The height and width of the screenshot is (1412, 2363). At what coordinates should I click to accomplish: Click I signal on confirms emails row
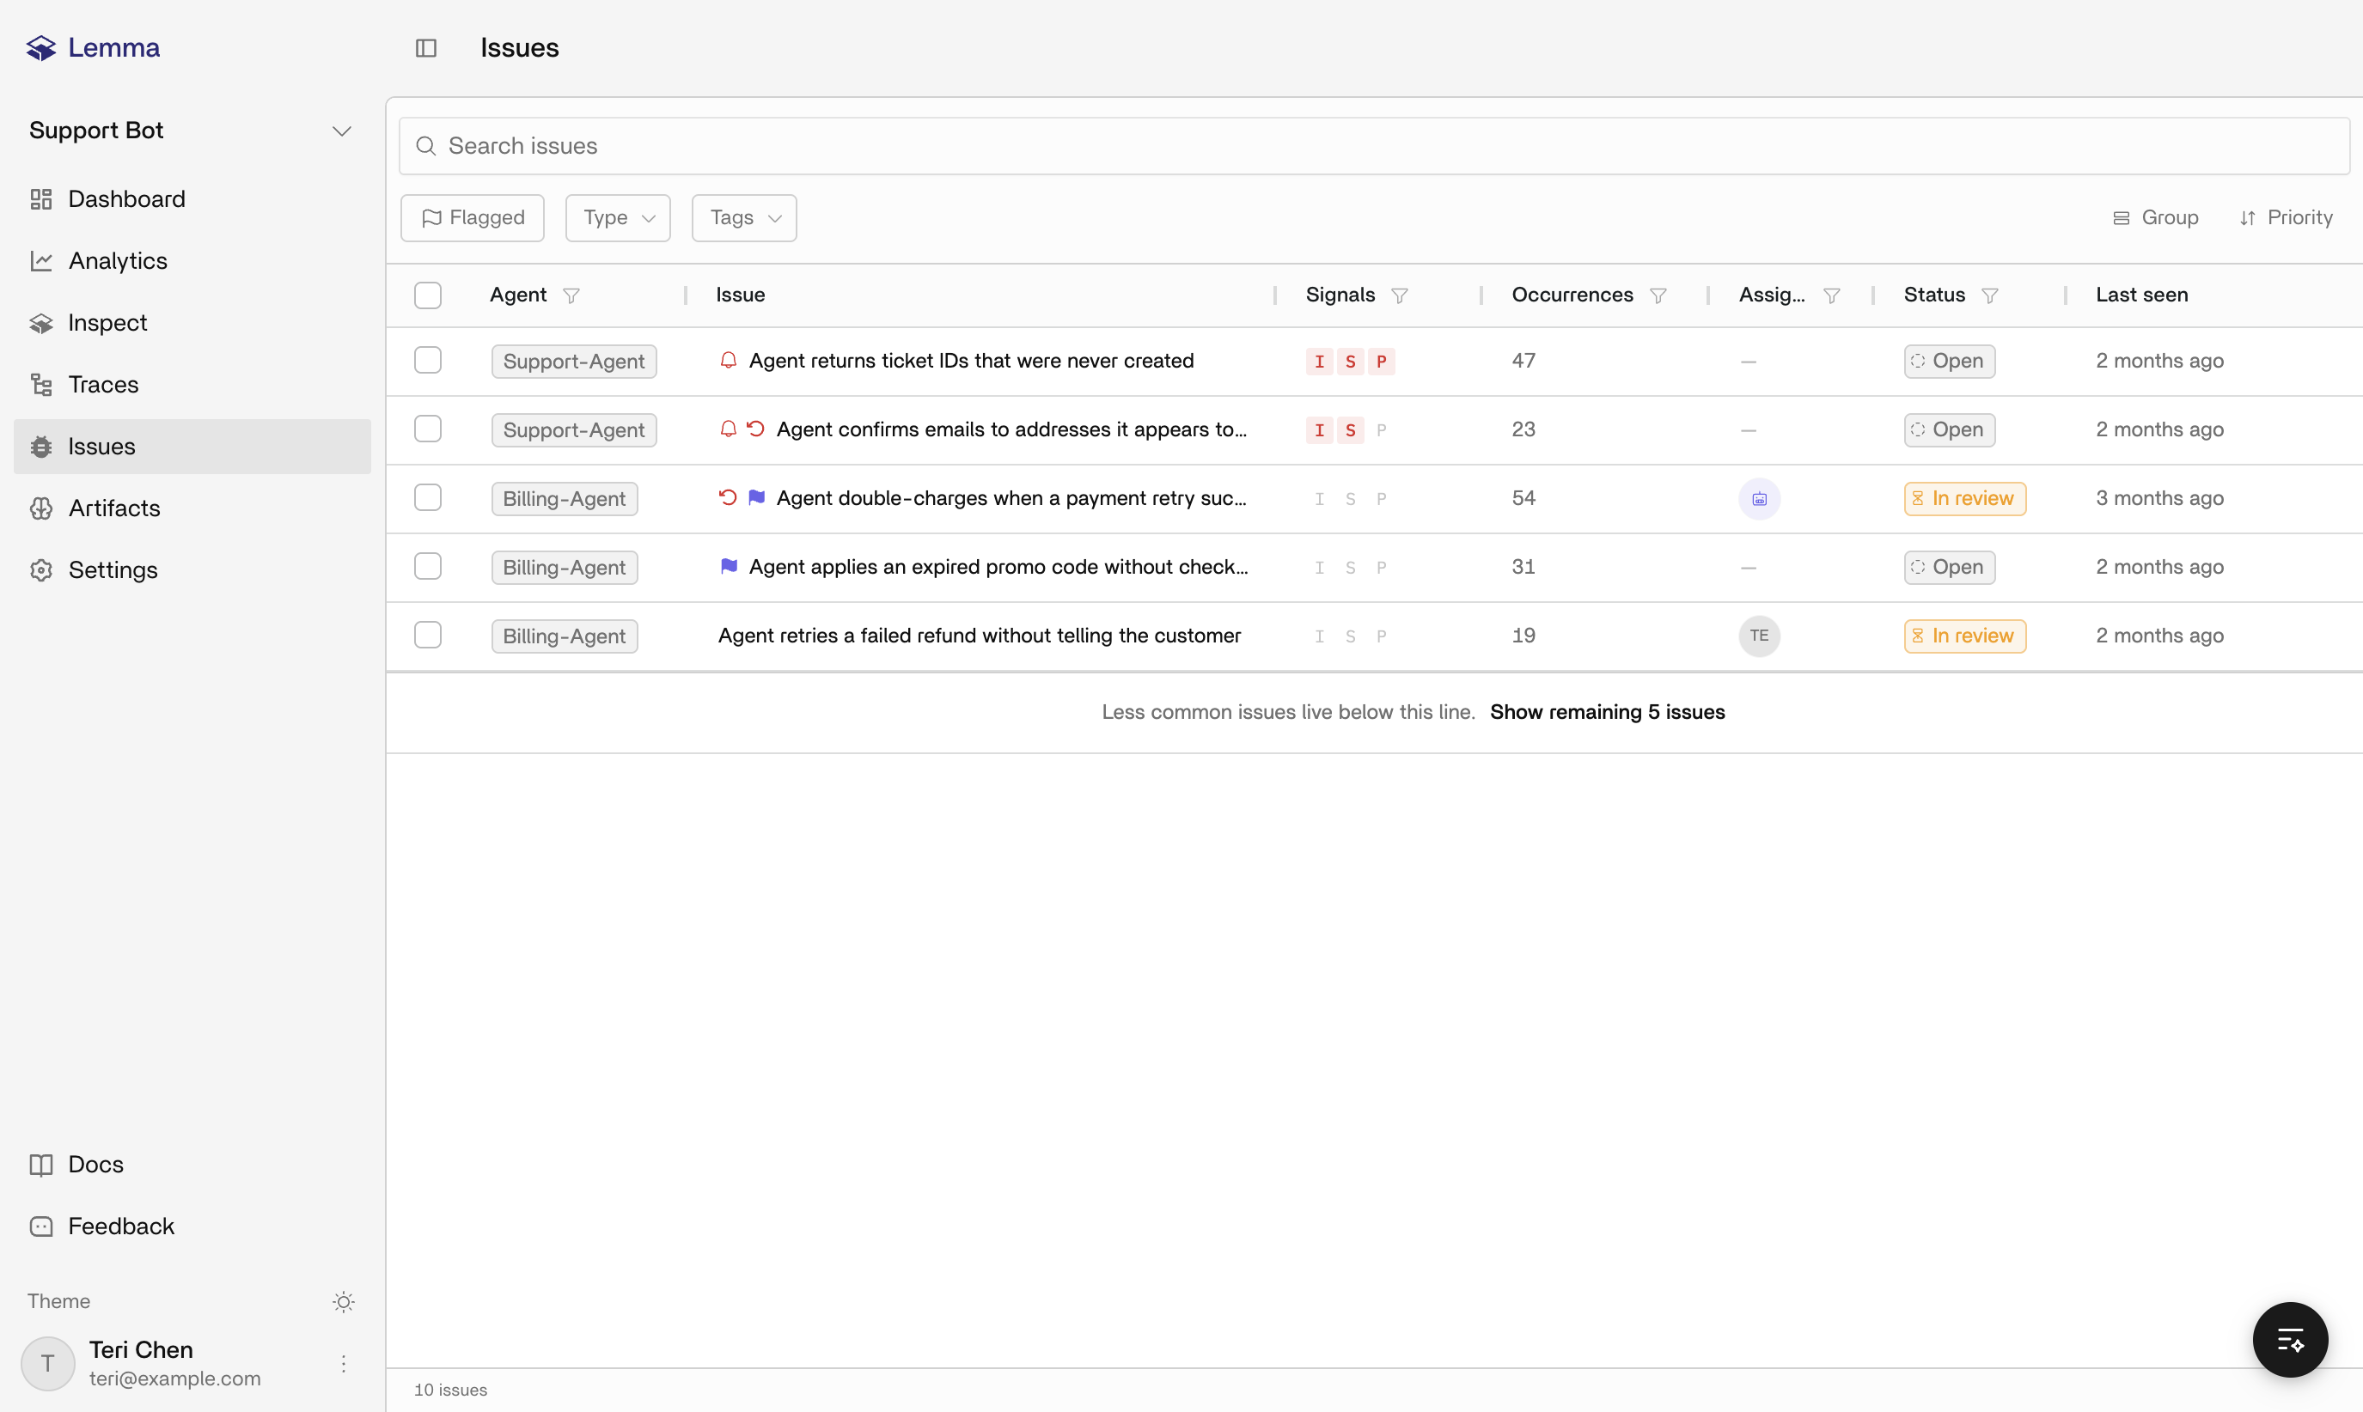coord(1319,430)
